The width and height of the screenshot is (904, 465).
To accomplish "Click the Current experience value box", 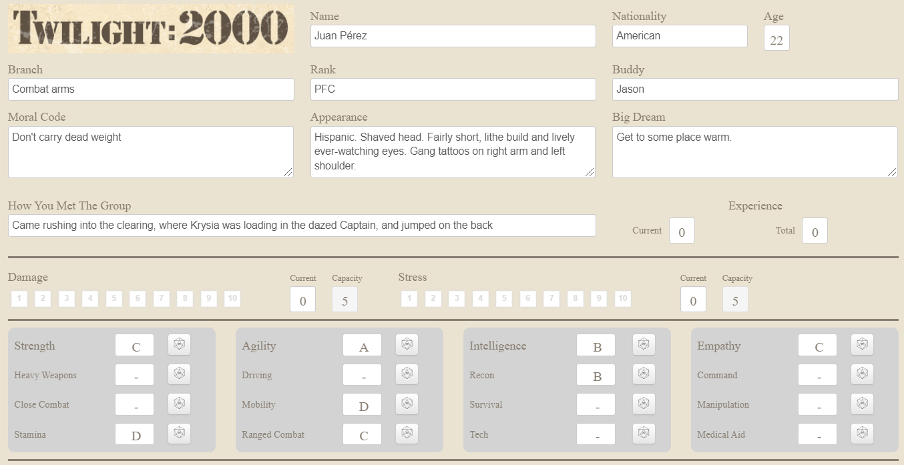I will pos(682,230).
